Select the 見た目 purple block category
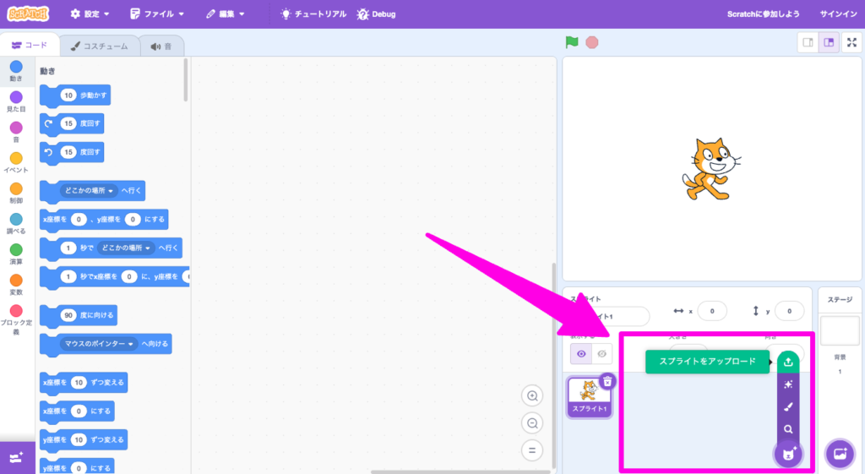 pos(16,102)
